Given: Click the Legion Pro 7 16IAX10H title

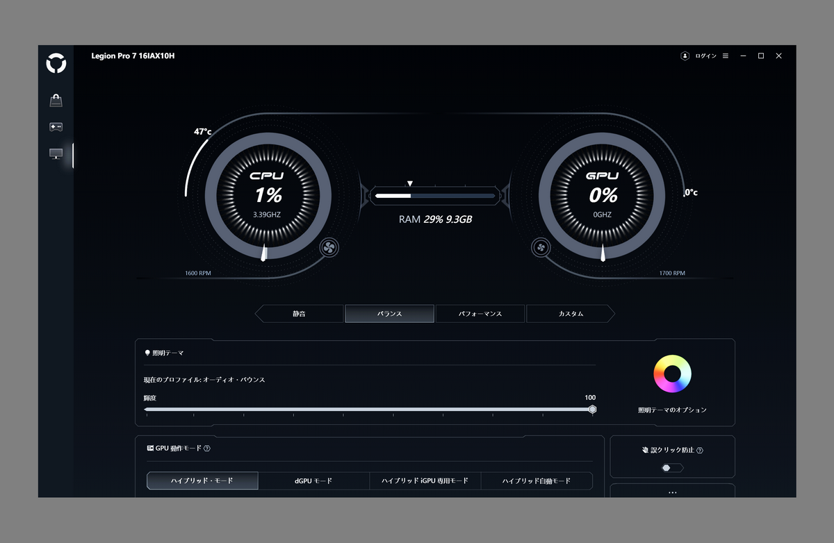Looking at the screenshot, I should click(133, 56).
